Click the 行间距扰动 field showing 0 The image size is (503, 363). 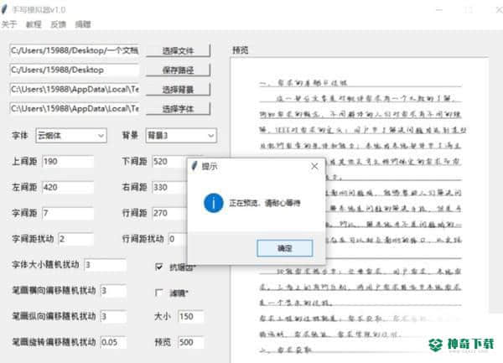click(178, 239)
